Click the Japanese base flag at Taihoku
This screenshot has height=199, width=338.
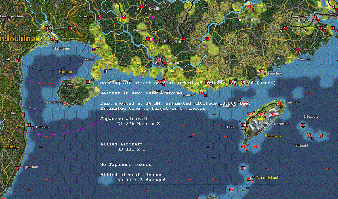(x=279, y=103)
